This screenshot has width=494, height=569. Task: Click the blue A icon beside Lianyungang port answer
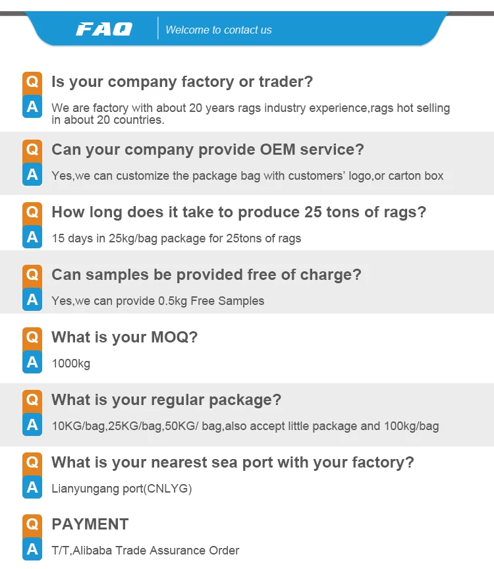[32, 488]
